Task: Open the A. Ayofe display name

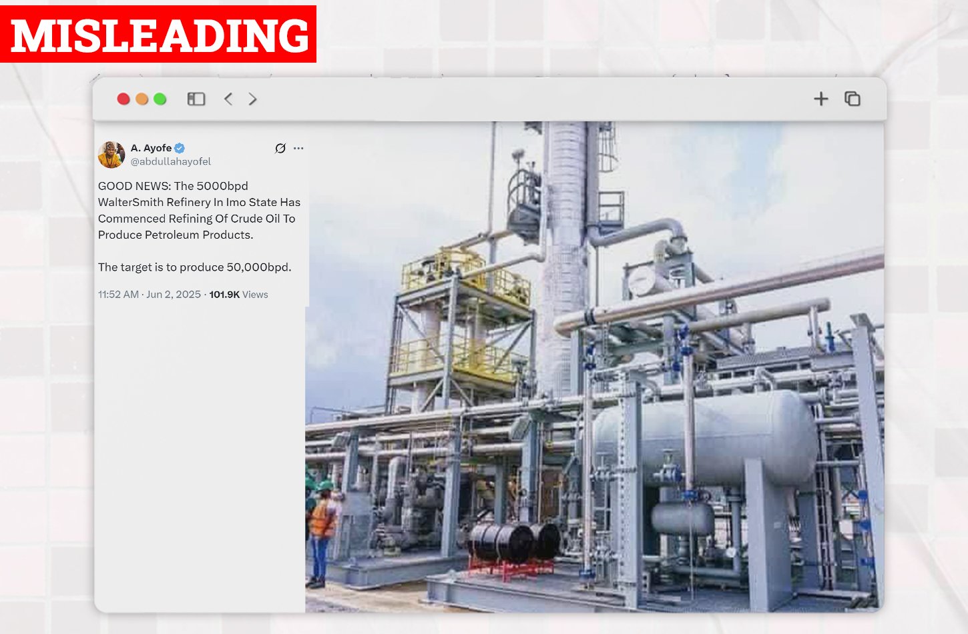Action: (x=151, y=148)
